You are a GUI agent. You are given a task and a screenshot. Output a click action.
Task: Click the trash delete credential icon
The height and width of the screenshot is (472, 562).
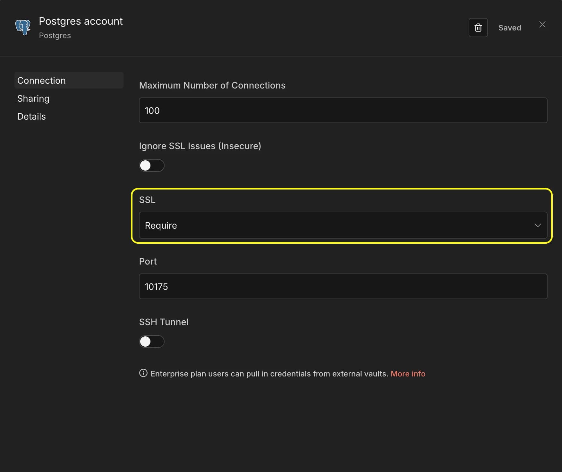(478, 28)
